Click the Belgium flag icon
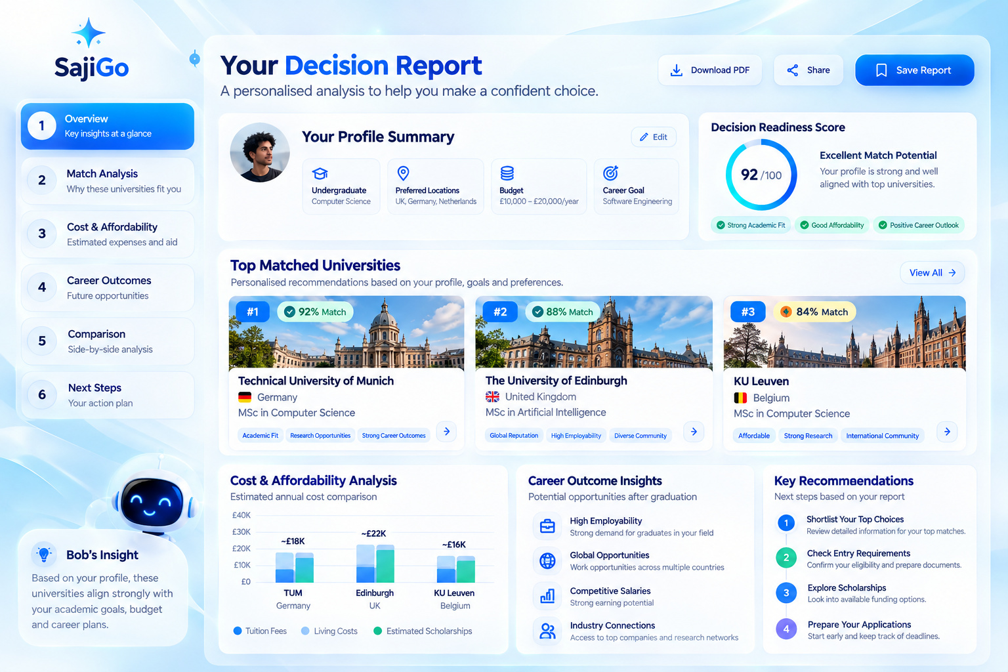Image resolution: width=1008 pixels, height=672 pixels. [740, 398]
